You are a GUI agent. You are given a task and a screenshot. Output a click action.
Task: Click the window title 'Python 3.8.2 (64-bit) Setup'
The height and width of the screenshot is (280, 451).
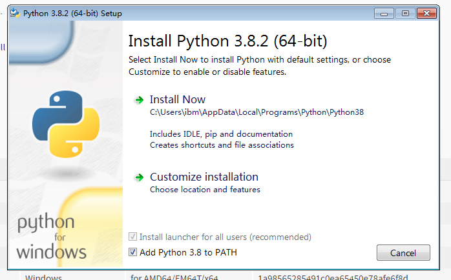pos(72,14)
